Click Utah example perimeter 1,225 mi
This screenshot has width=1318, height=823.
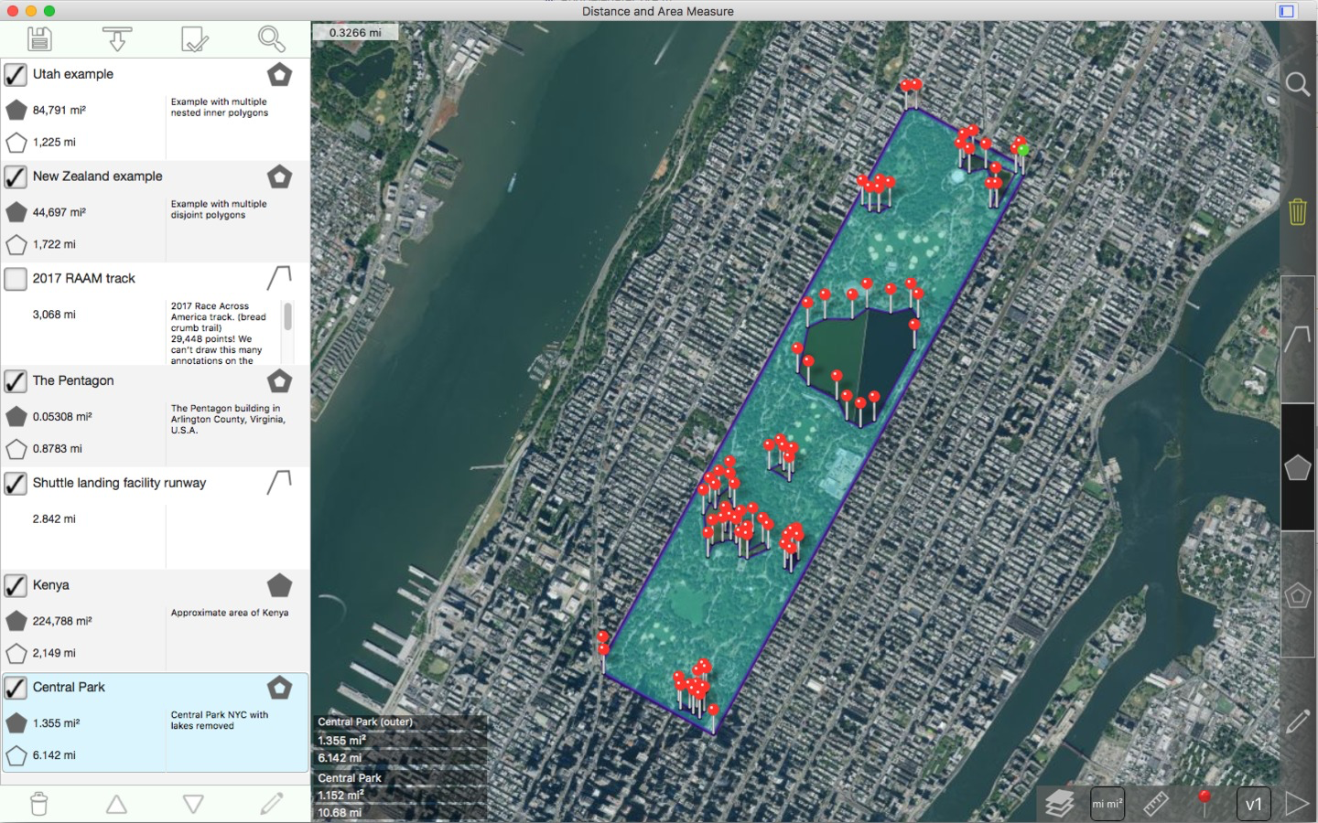tap(54, 143)
